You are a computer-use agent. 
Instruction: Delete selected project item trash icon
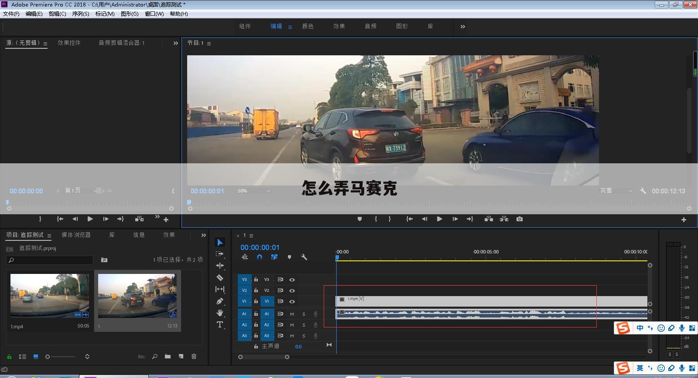pos(194,356)
